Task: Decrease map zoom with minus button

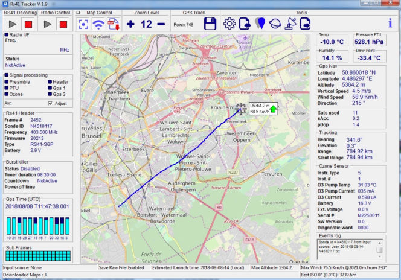Action: [161, 24]
